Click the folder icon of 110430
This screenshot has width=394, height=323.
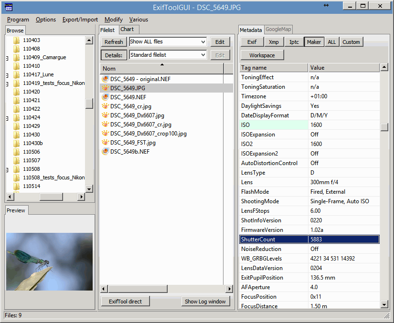[17, 135]
